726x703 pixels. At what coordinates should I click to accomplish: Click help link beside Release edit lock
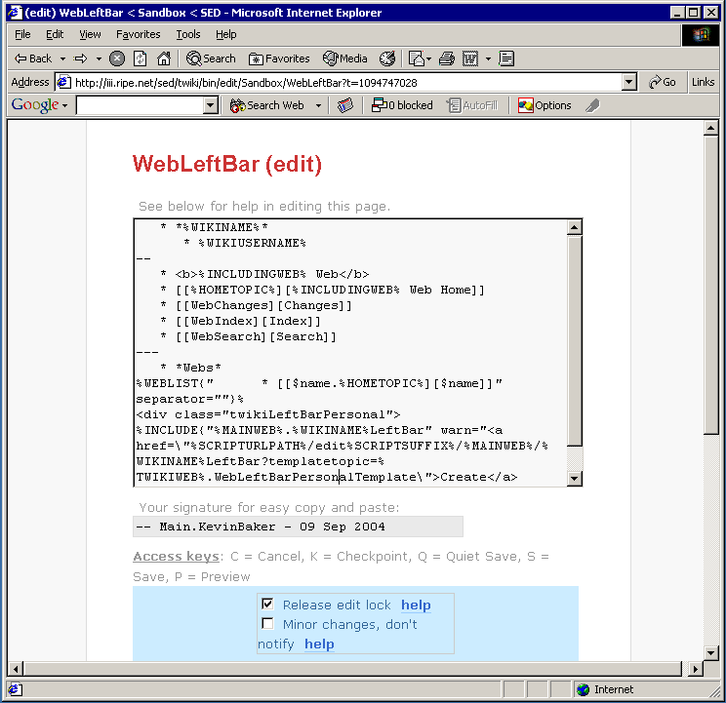point(416,605)
